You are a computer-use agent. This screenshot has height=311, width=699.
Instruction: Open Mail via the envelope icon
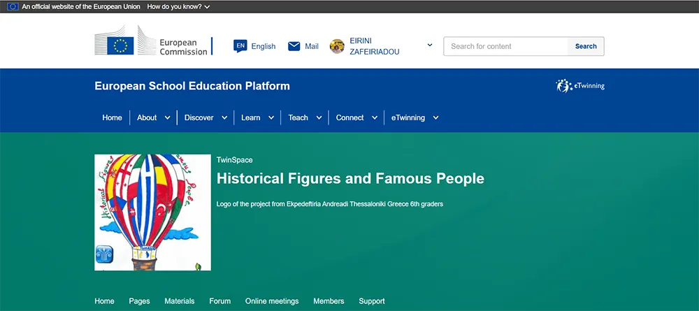coord(294,46)
